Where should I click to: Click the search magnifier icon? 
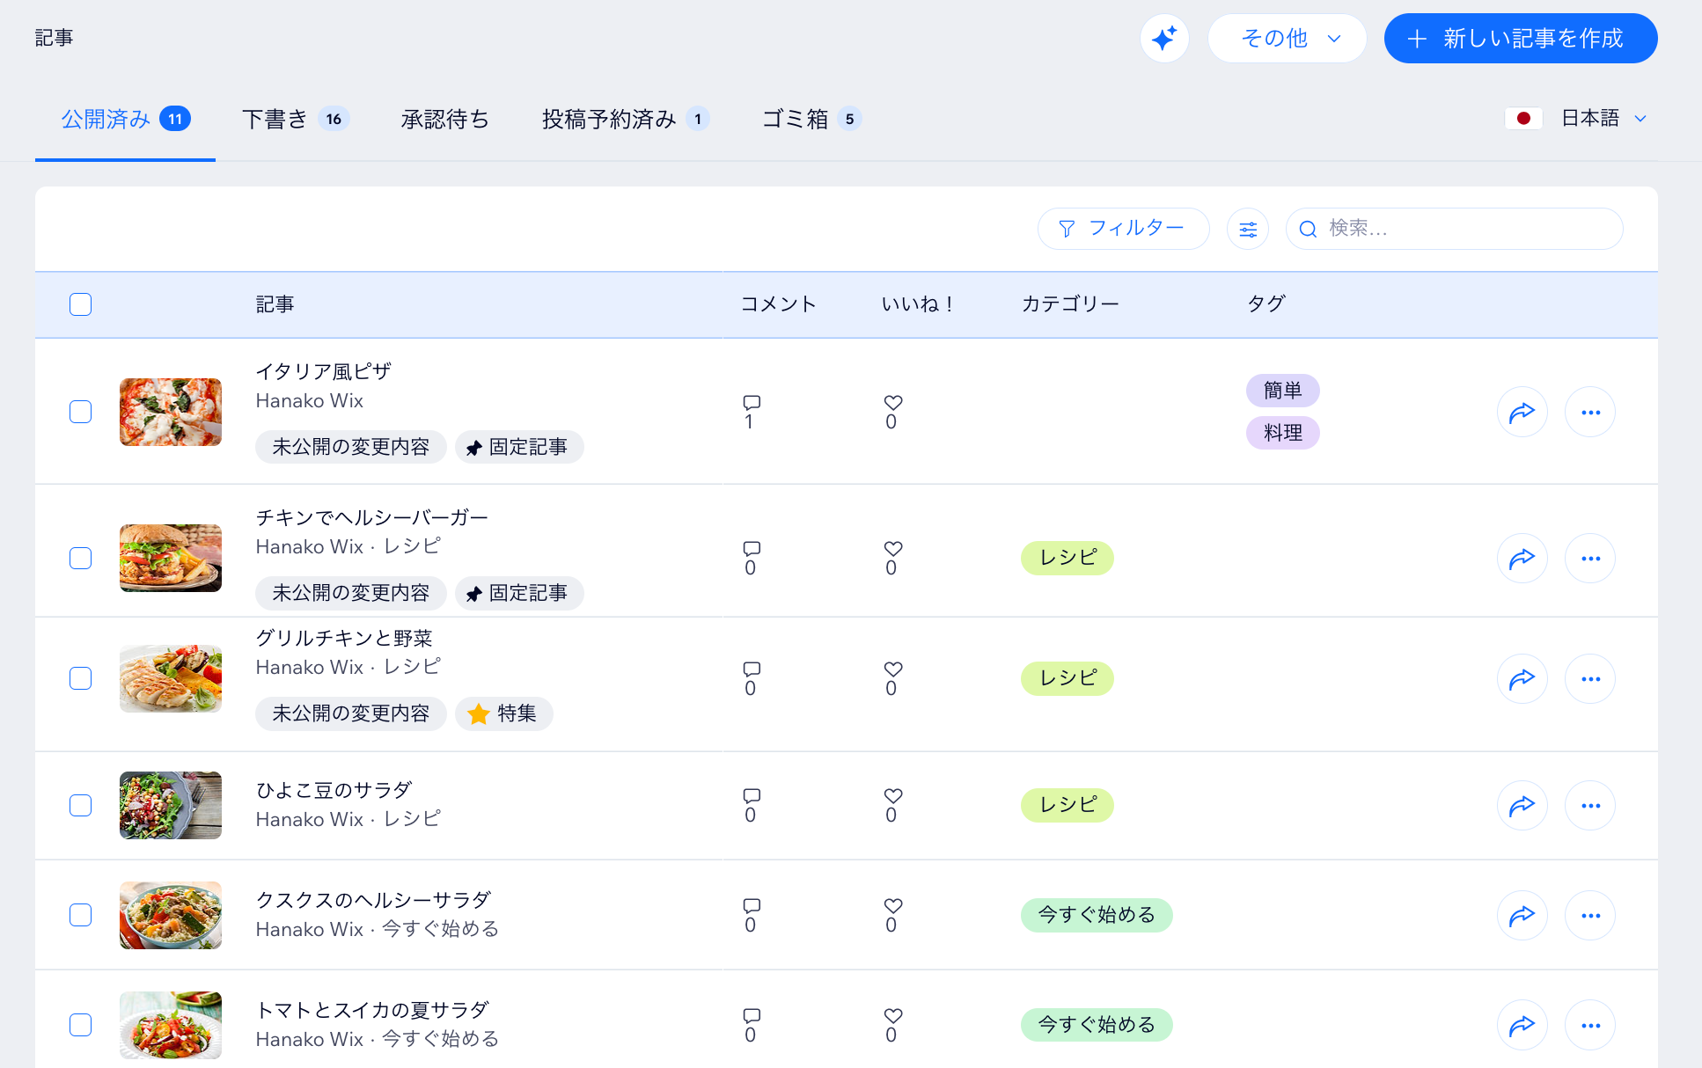pos(1310,228)
